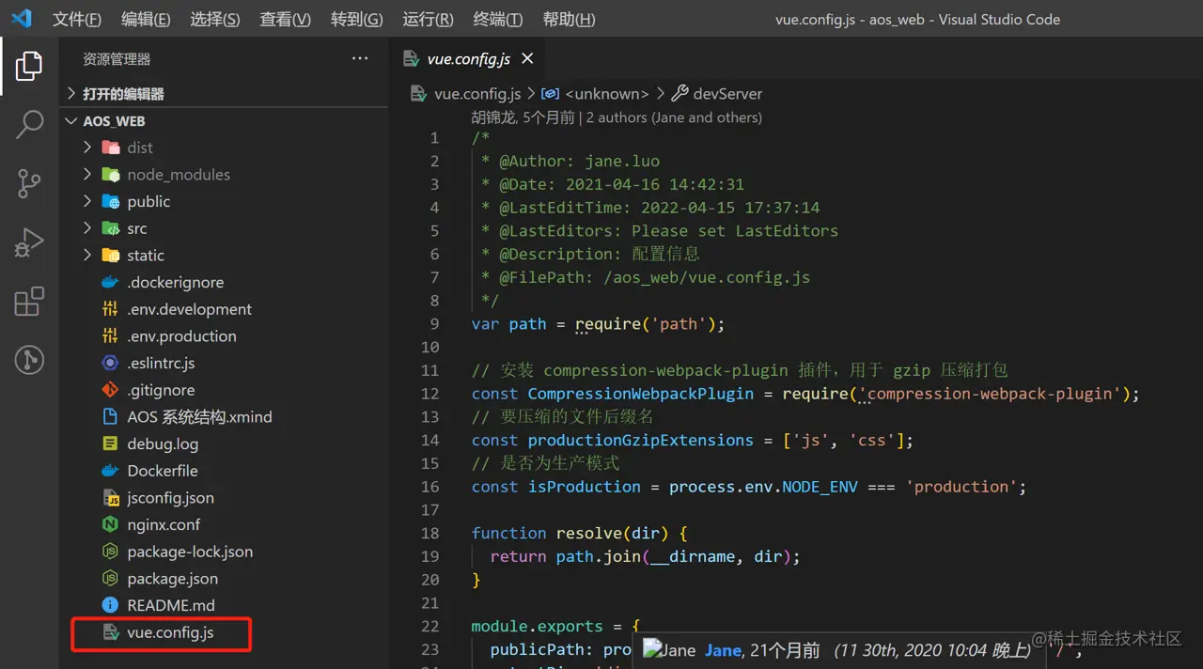Click 'compression-webpack-plugin' string on line 12
This screenshot has width=1203, height=669.
point(991,394)
